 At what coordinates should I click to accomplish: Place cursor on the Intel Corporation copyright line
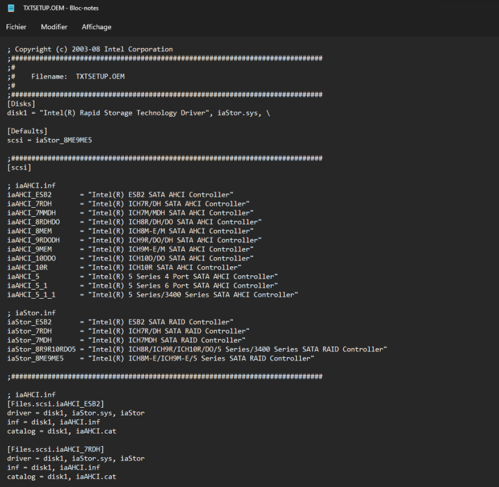90,49
